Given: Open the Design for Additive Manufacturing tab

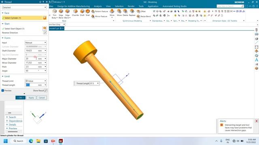Looking at the screenshot, I should pos(74,6).
